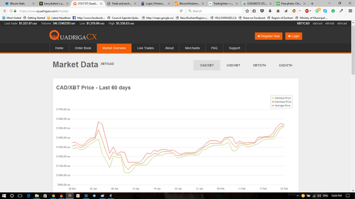Toggle Minimum Price series in chart legend
355x199 pixels.
click(x=281, y=98)
